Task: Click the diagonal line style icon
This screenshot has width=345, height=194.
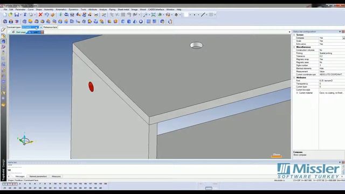Action: pos(203,15)
